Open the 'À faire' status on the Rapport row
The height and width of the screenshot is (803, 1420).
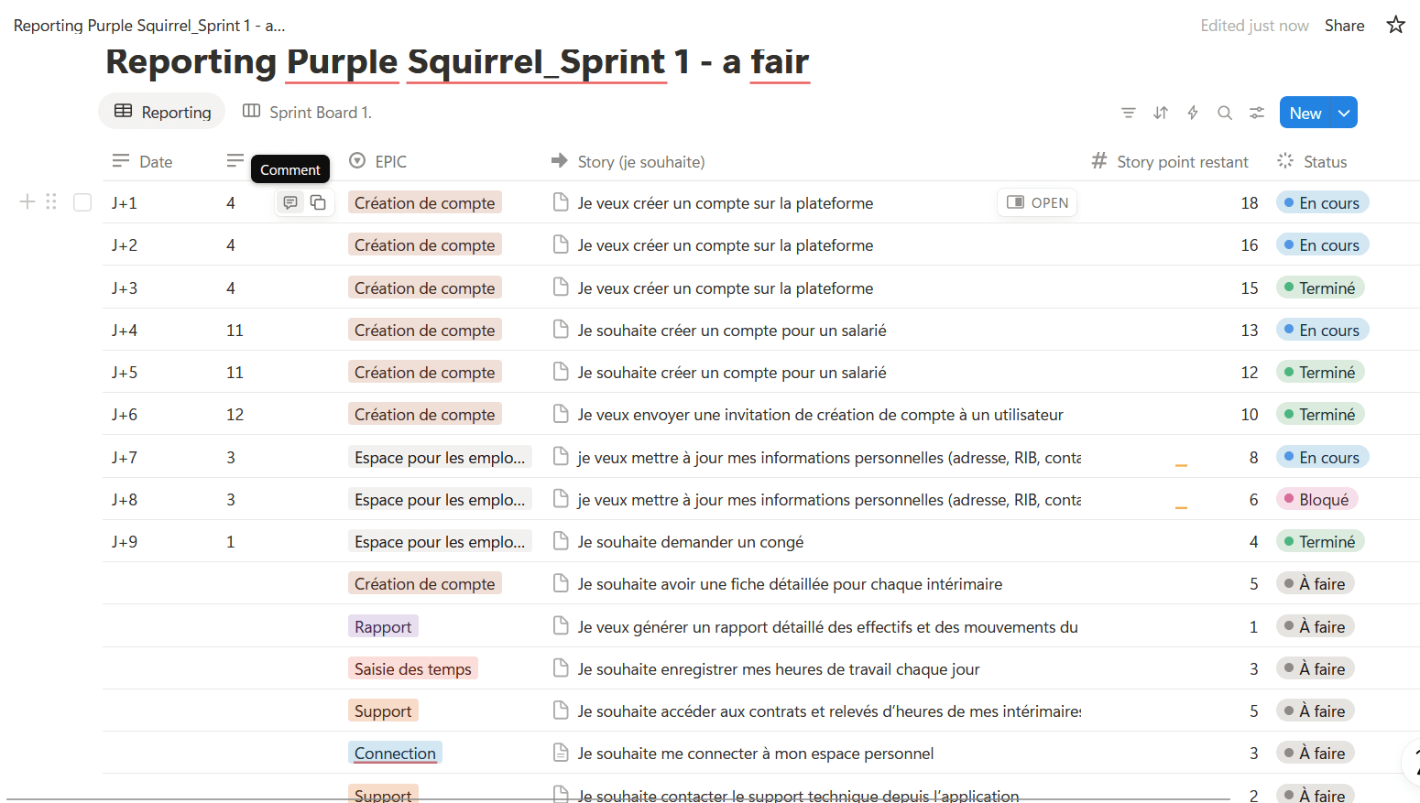pyautogui.click(x=1315, y=625)
